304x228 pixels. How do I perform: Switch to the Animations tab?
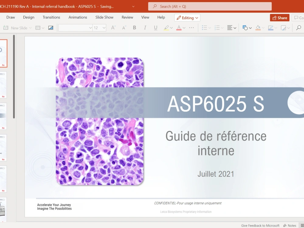tap(78, 17)
